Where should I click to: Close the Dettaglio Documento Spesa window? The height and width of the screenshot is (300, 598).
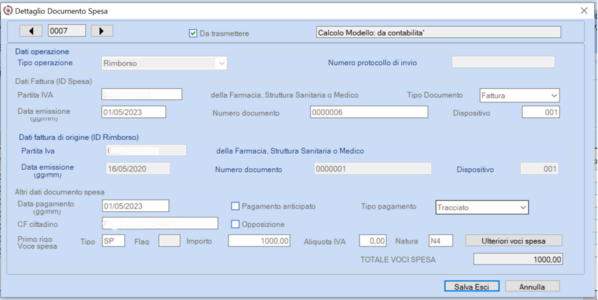584,11
